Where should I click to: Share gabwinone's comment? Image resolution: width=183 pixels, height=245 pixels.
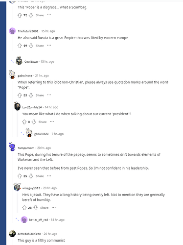40,95
